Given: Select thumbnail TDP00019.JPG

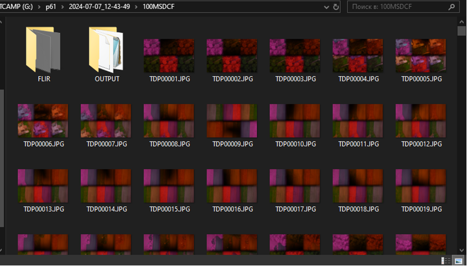Looking at the screenshot, I should [x=421, y=186].
